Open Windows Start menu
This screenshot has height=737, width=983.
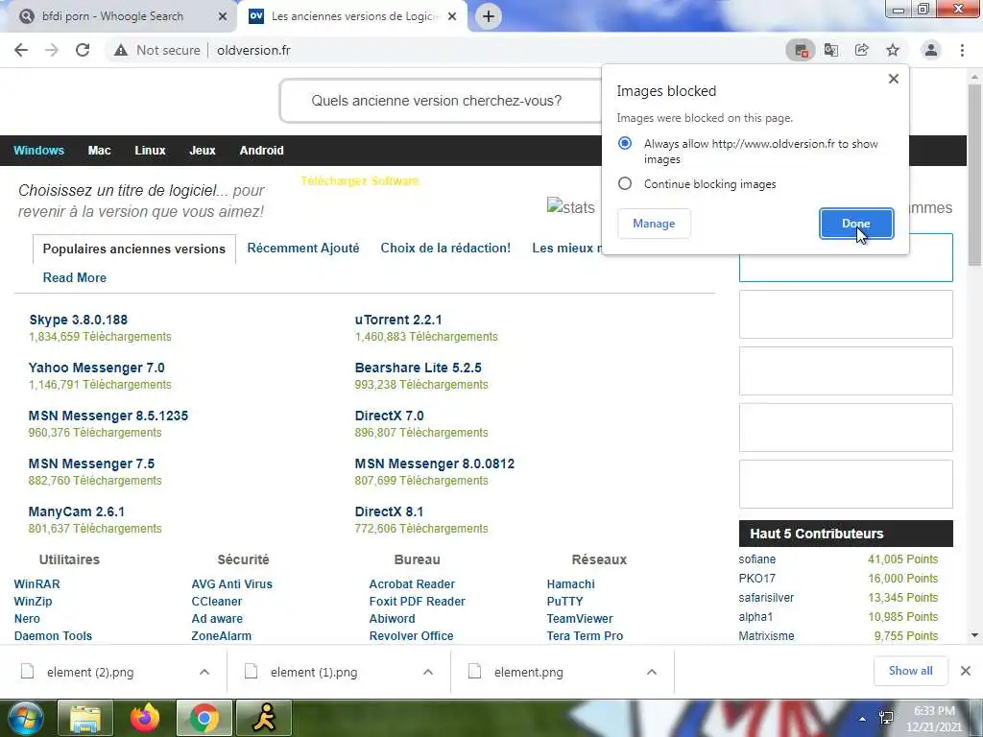(24, 718)
